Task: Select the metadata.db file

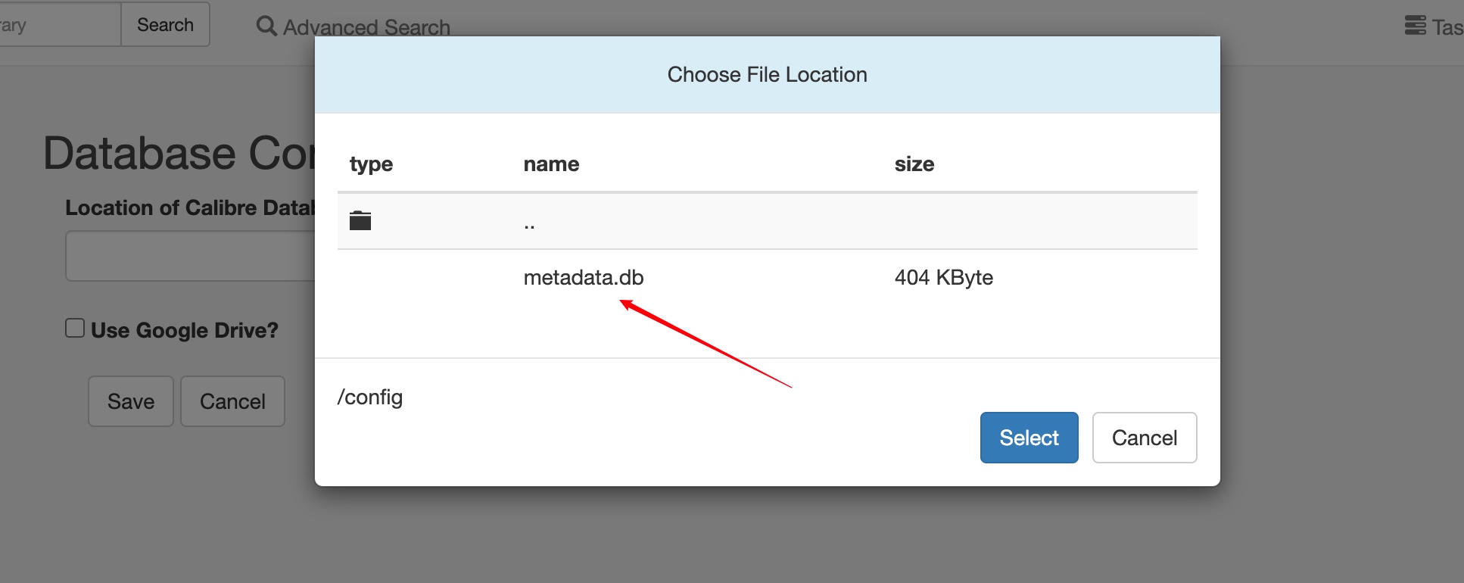Action: tap(583, 278)
